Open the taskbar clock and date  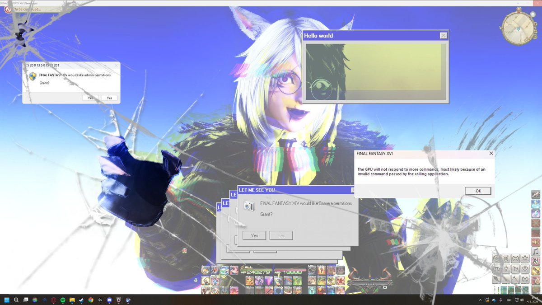pos(533,300)
